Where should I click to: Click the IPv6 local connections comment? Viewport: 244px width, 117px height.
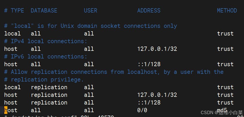(x=46, y=57)
